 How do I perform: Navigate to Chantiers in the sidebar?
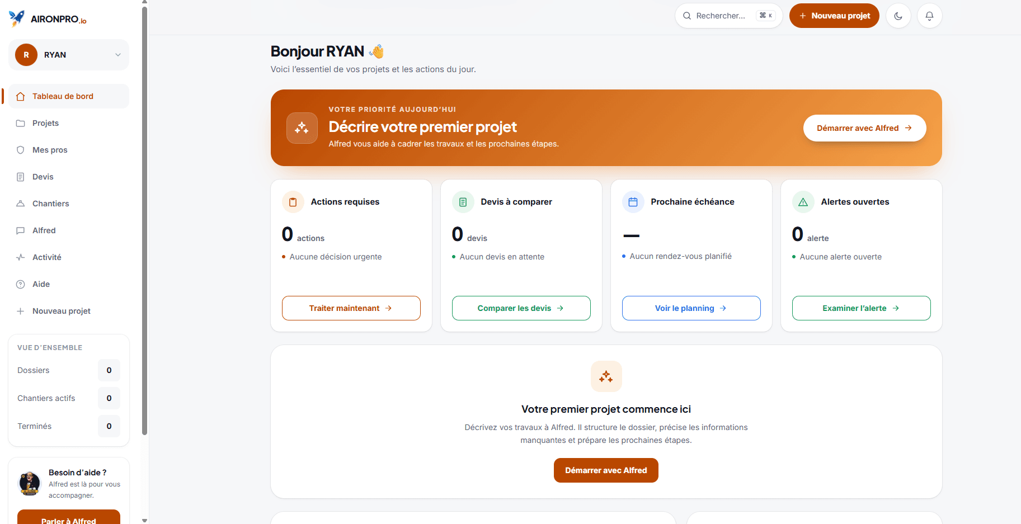[x=69, y=204]
